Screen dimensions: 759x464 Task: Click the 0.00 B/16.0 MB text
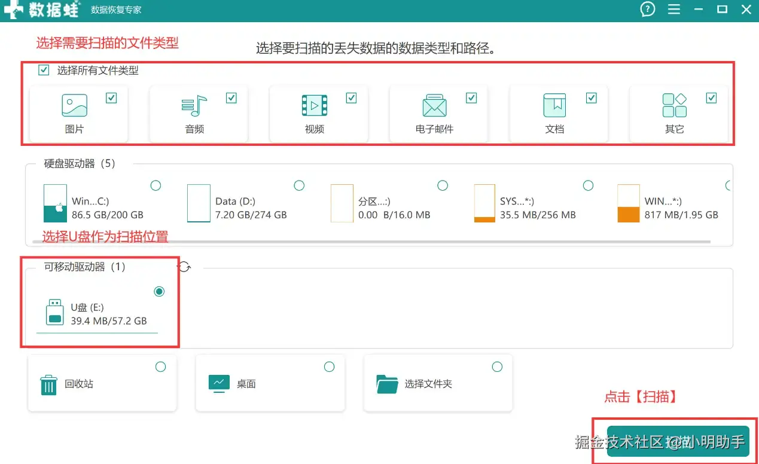click(x=394, y=215)
